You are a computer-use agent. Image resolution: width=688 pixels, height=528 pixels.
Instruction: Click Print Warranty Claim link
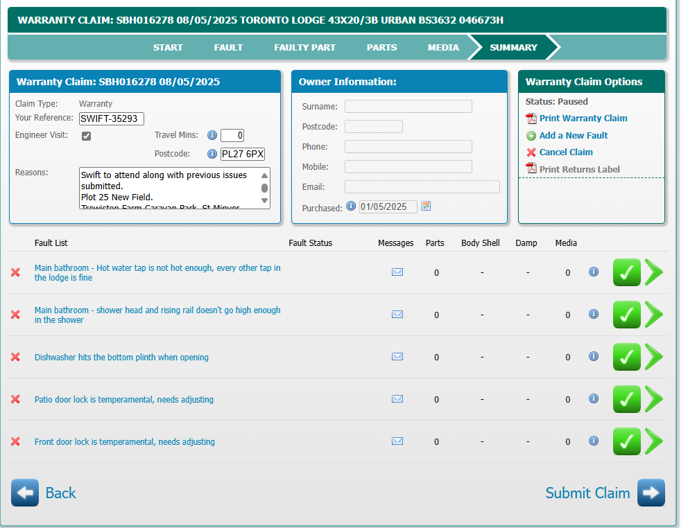point(583,118)
